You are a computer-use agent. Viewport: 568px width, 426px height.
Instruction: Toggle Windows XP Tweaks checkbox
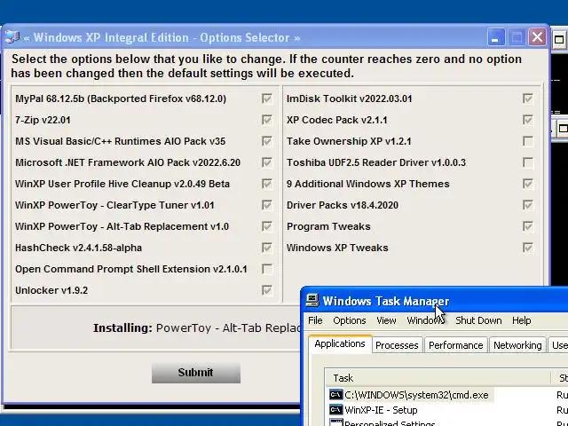tap(528, 248)
